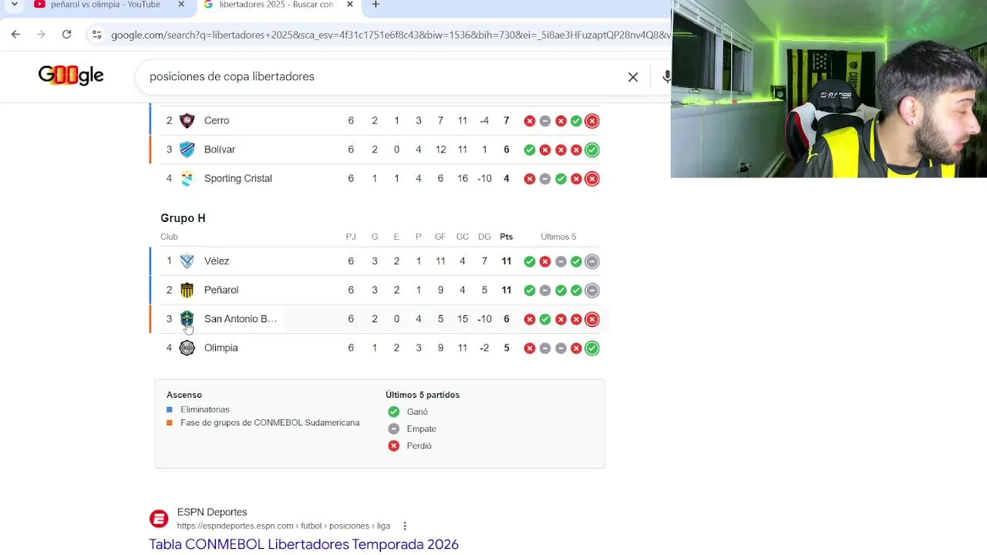This screenshot has height=555, width=987.
Task: Go forward with browser forward arrow
Action: [41, 34]
